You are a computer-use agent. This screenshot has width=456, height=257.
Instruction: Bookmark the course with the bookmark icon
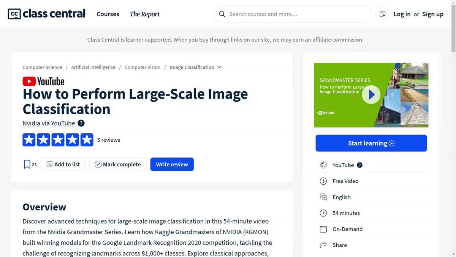click(x=27, y=164)
